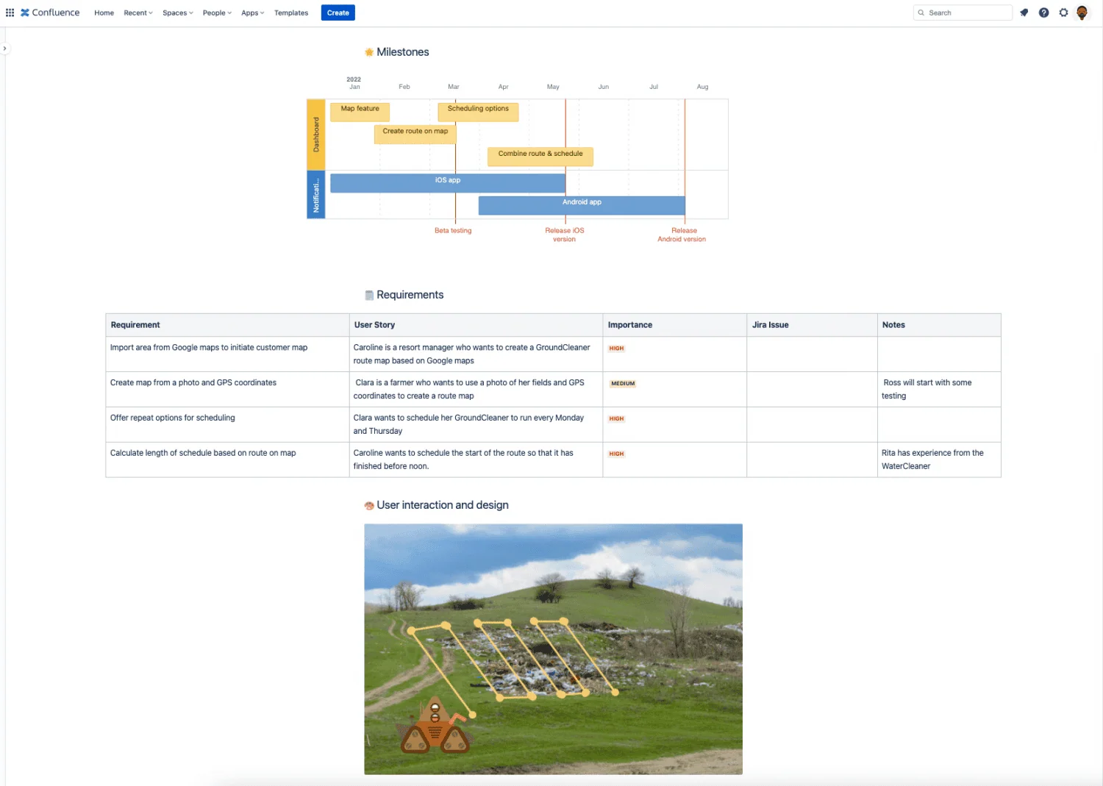Click the Confluence logo
This screenshot has height=786, width=1103.
coord(50,12)
